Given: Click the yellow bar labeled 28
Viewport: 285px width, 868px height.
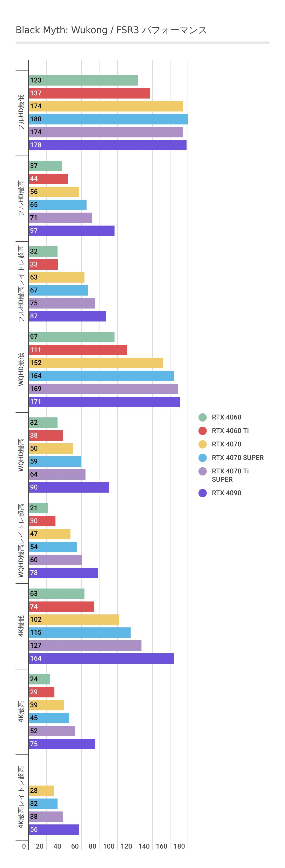Looking at the screenshot, I should coord(41,791).
